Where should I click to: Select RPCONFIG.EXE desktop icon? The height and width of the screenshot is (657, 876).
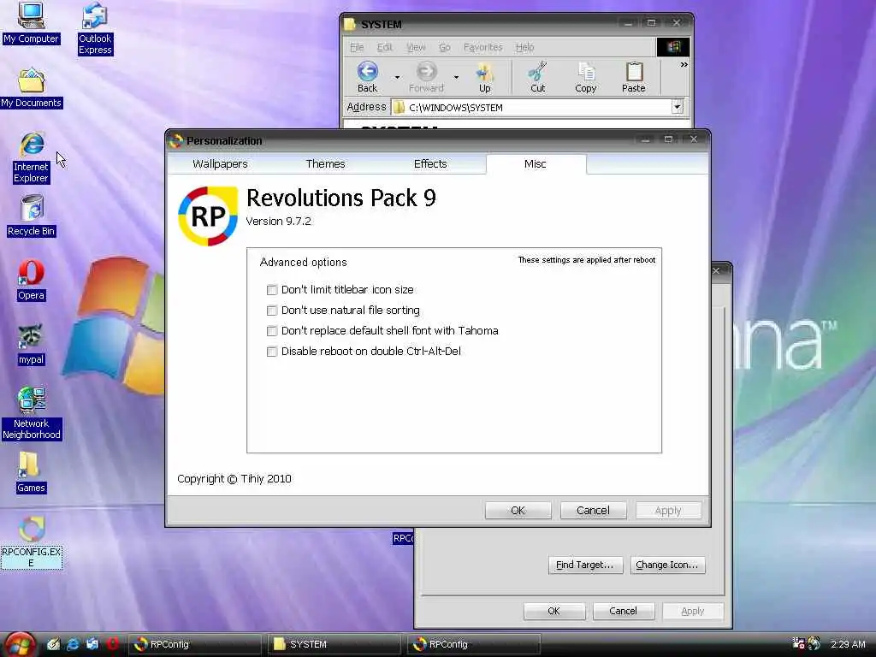[32, 542]
